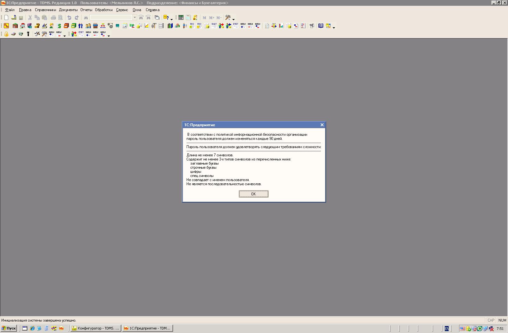Click the ПЛАТ payment order icon
This screenshot has width=508, height=333.
[214, 26]
